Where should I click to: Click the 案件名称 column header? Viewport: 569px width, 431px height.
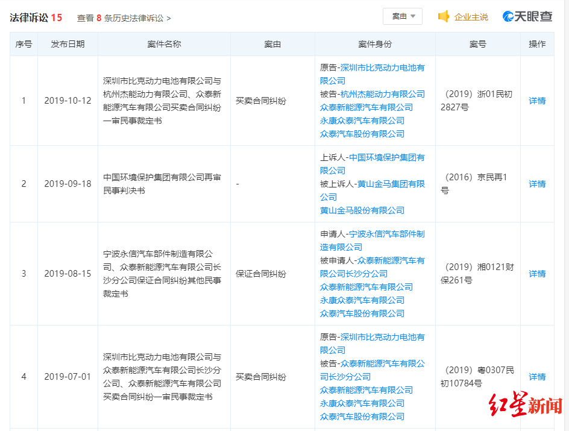pyautogui.click(x=164, y=44)
